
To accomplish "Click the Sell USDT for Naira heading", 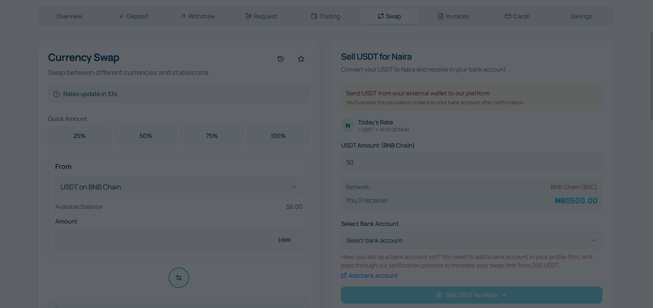I will [x=376, y=57].
